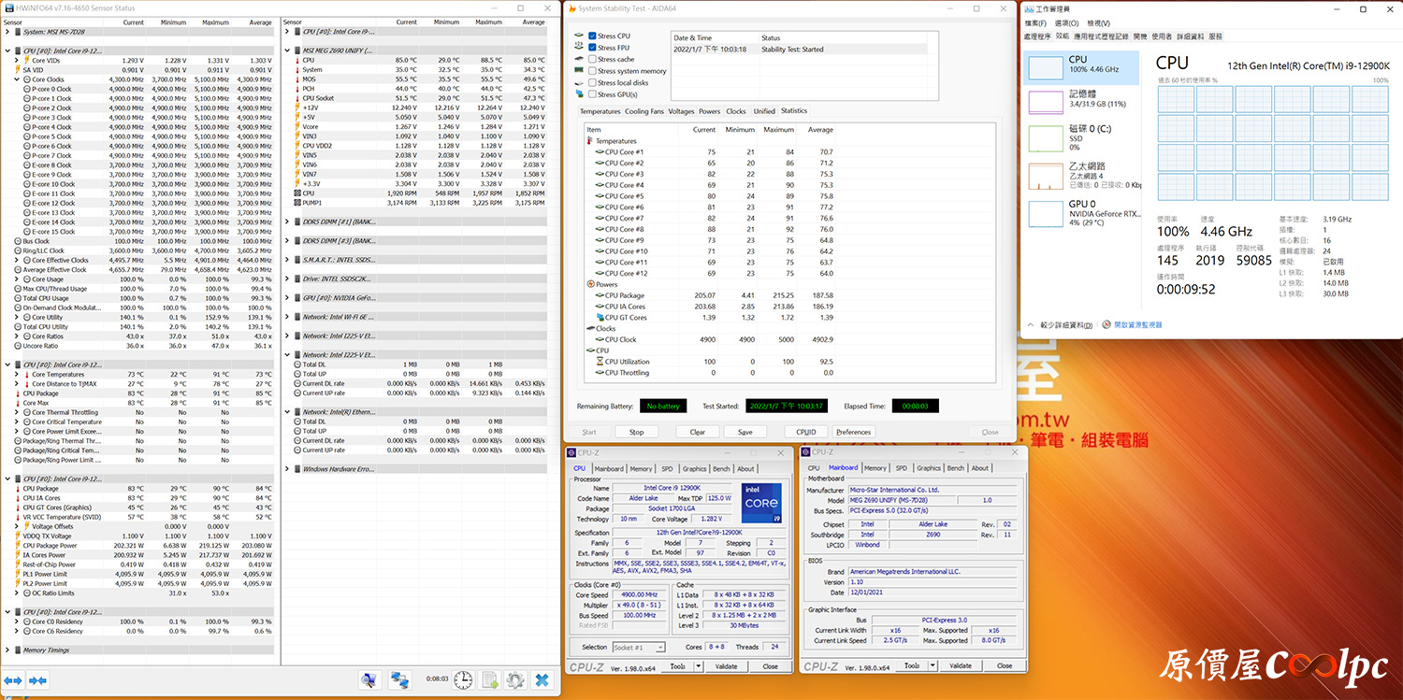The image size is (1403, 700).
Task: Uncheck Stress FPU in AIDA64
Action: point(592,48)
